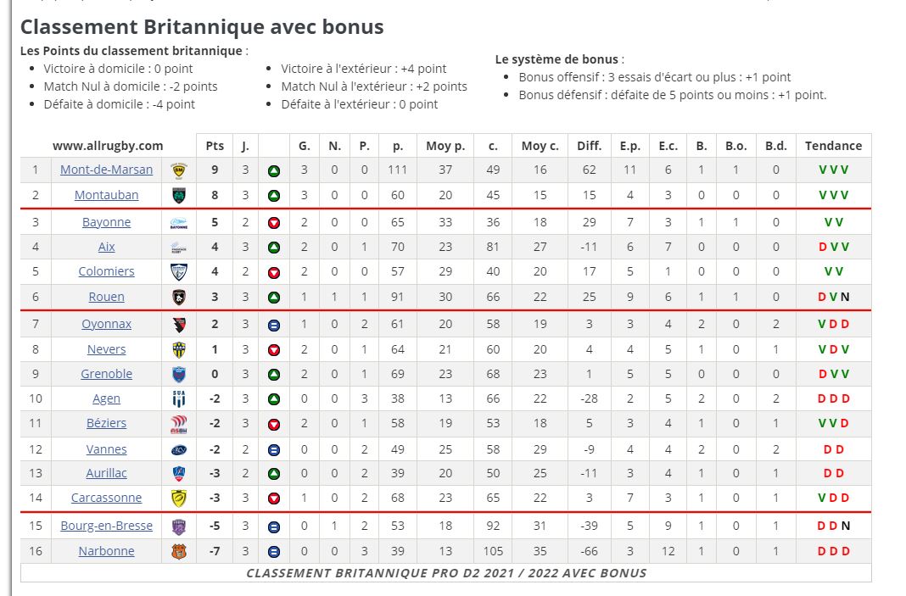Go to the Bourg-en-Bresse team page
This screenshot has height=596, width=906.
coord(107,526)
